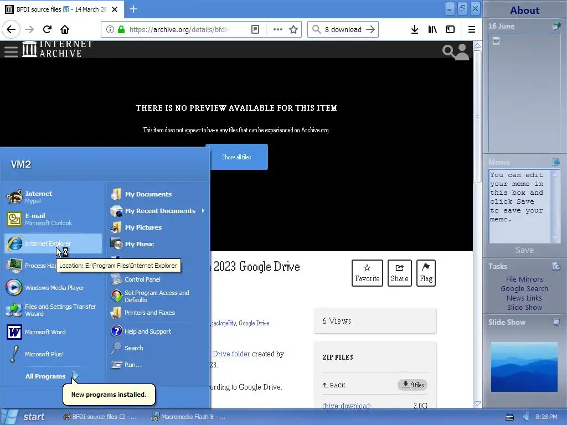
Task: Download all with the 9 files button
Action: coord(413,385)
